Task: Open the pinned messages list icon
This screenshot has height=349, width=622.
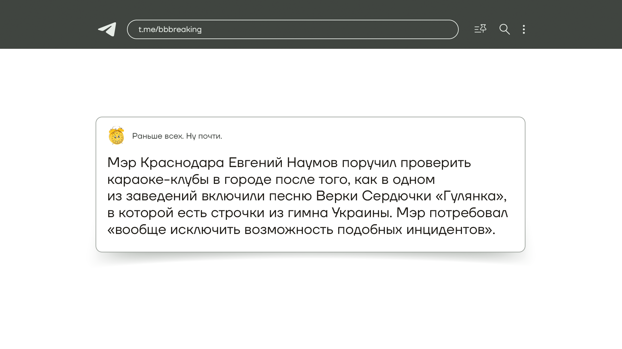Action: 480,29
